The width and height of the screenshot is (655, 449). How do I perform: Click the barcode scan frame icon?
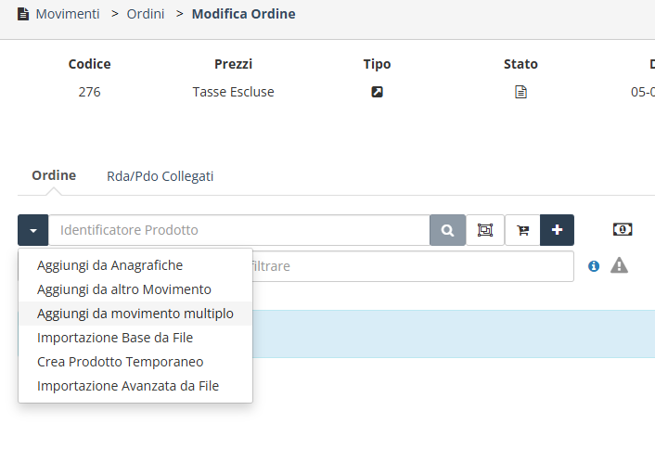(x=485, y=230)
